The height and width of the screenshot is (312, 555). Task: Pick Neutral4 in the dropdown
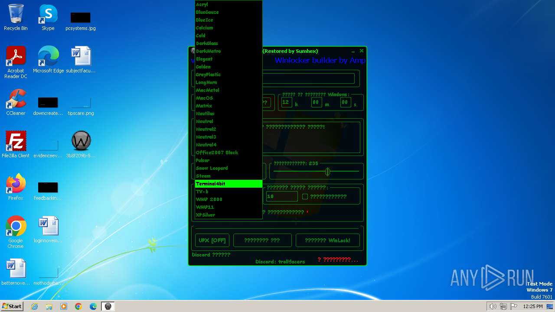click(x=229, y=145)
